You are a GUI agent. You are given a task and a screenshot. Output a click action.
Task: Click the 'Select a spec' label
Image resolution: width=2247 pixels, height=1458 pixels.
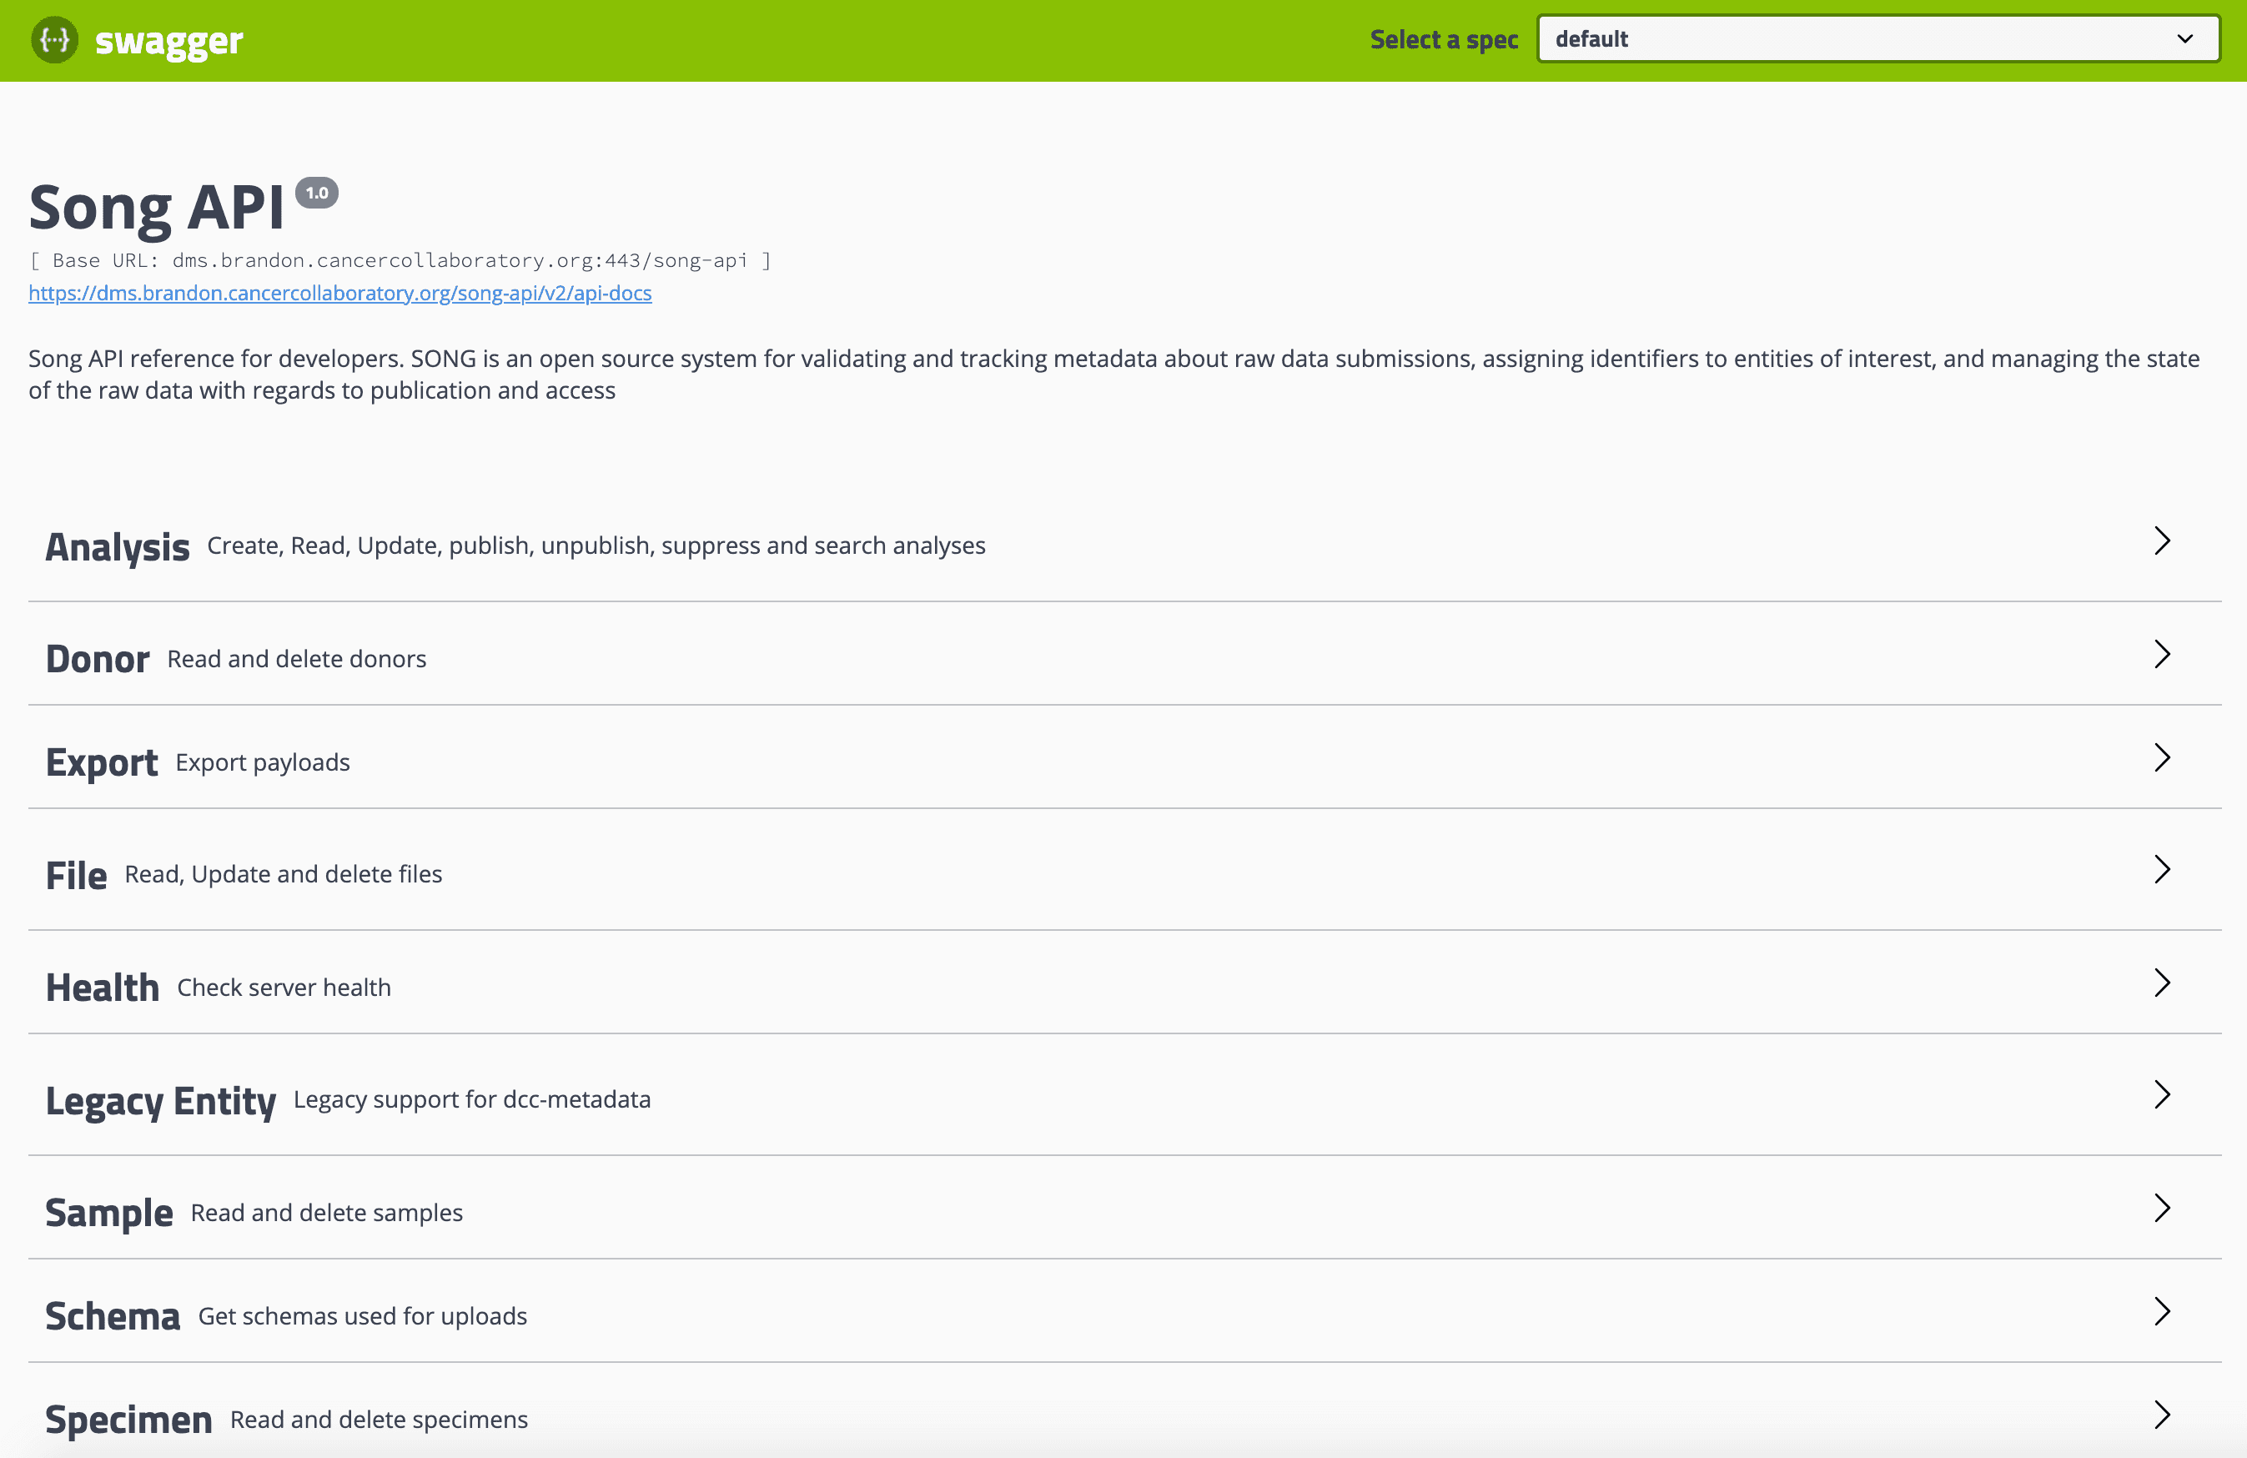tap(1445, 40)
